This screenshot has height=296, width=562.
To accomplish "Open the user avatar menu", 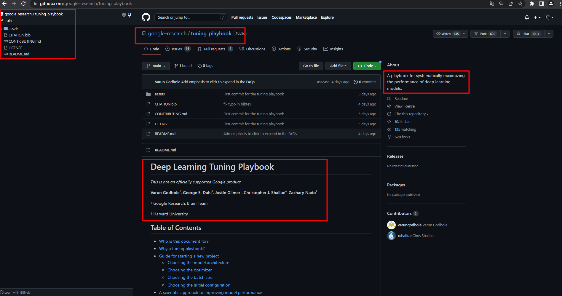I will coord(549,17).
